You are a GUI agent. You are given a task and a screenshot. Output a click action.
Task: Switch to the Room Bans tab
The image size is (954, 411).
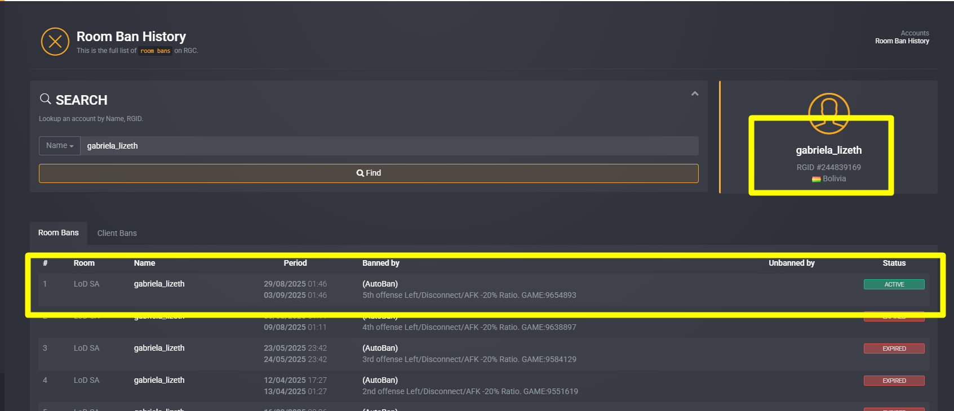click(59, 233)
